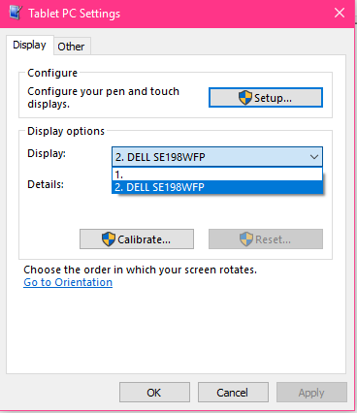
Task: Confirm settings with the OK button
Action: [154, 393]
